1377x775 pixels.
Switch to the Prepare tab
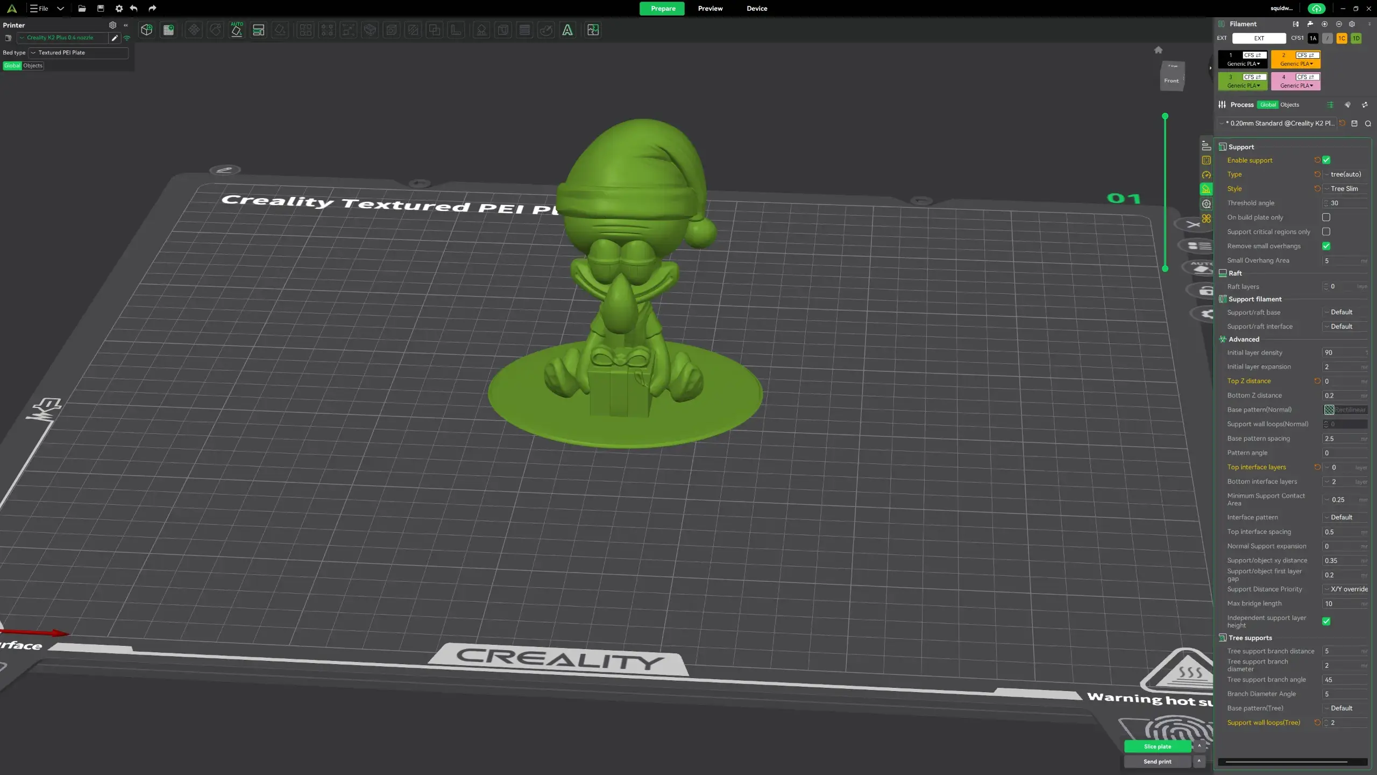coord(663,9)
